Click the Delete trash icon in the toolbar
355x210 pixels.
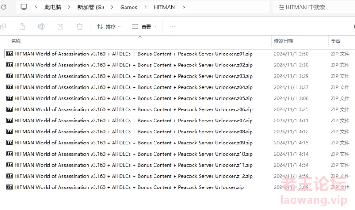pos(79,27)
